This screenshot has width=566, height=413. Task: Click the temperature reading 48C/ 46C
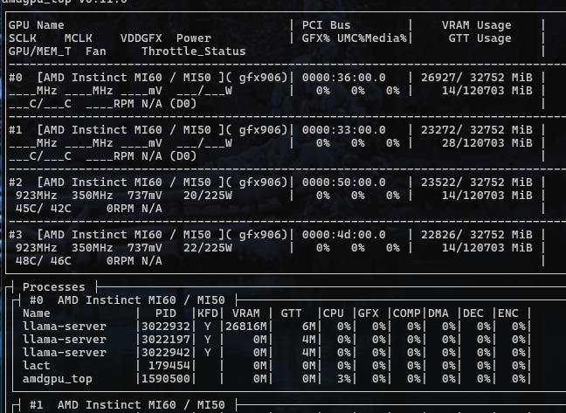click(44, 261)
